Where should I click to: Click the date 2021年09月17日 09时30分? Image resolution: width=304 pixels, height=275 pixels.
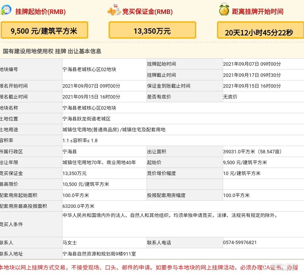coord(252,75)
